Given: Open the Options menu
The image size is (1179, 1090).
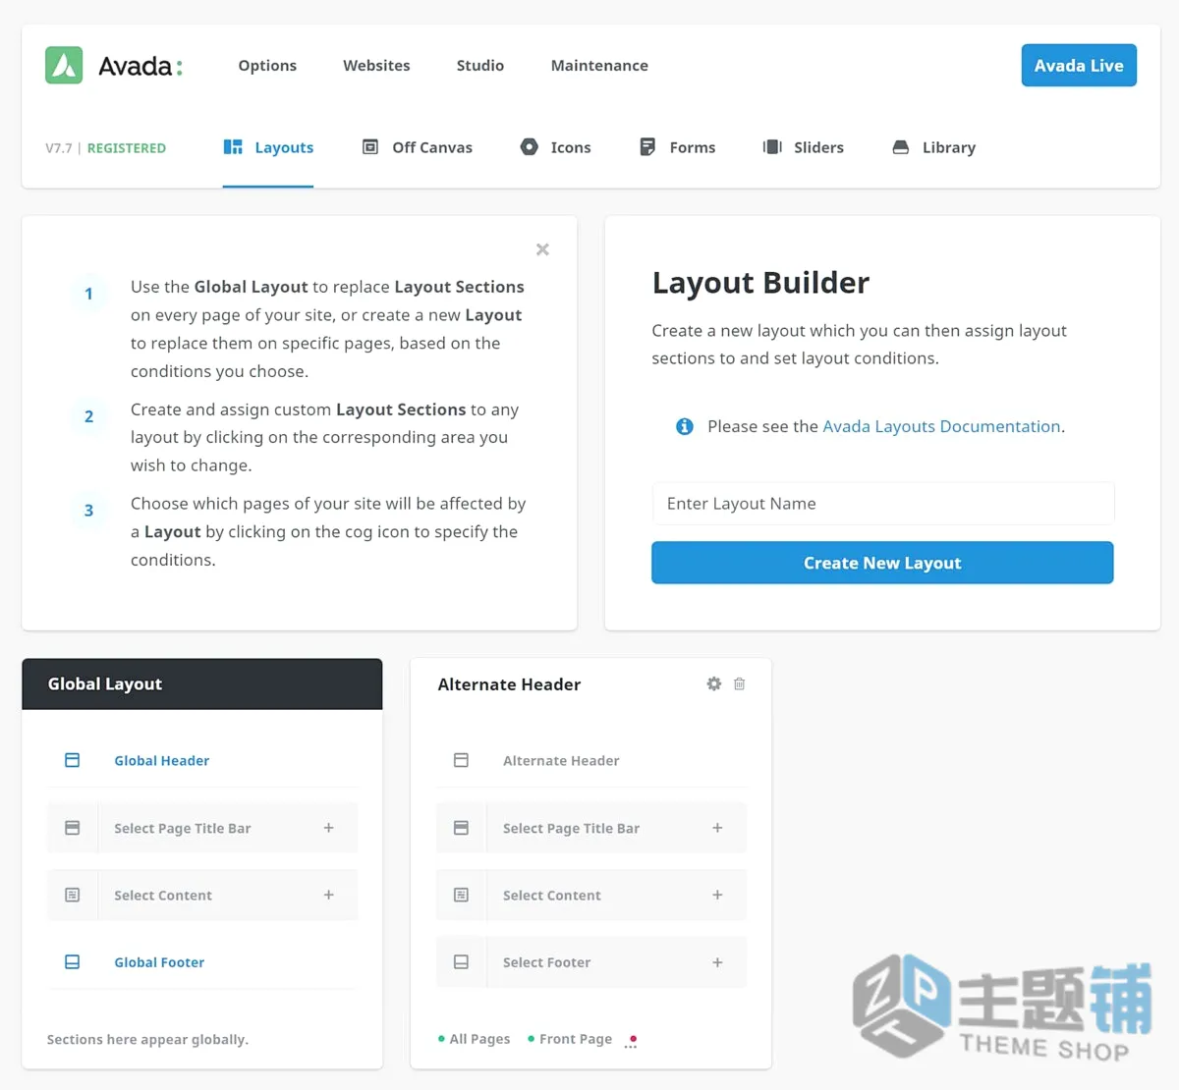Looking at the screenshot, I should click(x=267, y=66).
